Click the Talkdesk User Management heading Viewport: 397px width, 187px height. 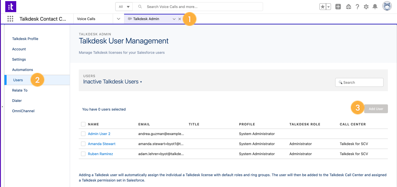124,41
